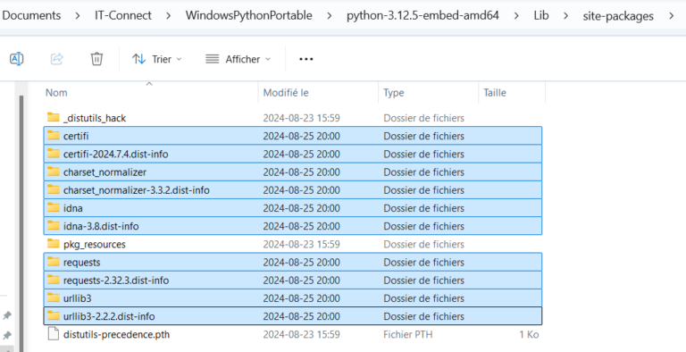This screenshot has width=686, height=352.
Task: Open the Afficher view dropdown
Action: click(238, 59)
